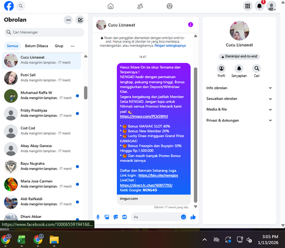This screenshot has height=248, width=285.
Task: Show hidden tray icons chevron
Action: (205, 239)
